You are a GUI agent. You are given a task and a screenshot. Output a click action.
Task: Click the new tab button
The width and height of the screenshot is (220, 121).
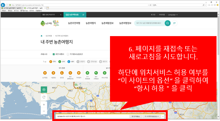click(x=48, y=8)
